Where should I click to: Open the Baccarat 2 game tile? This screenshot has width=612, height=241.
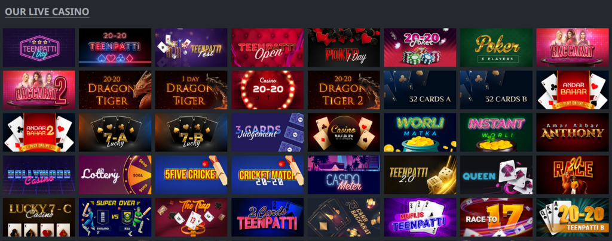click(39, 89)
